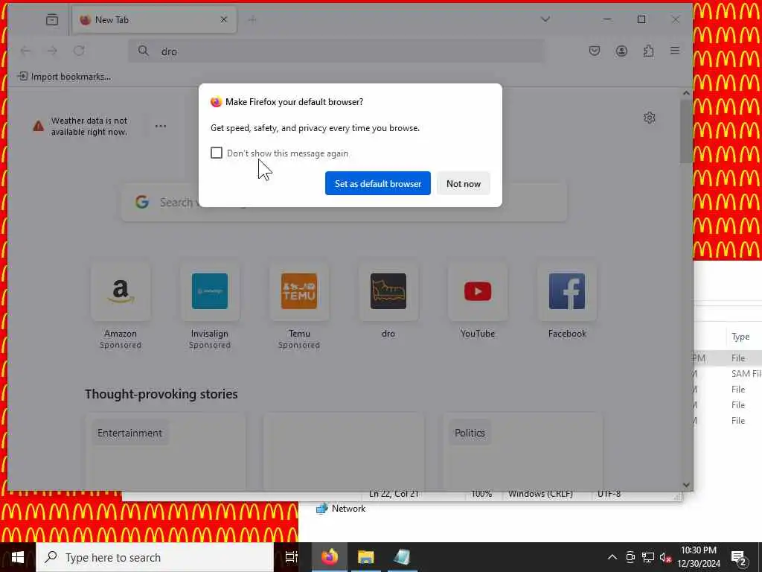Show hidden system tray icons
The height and width of the screenshot is (572, 762).
pyautogui.click(x=612, y=557)
